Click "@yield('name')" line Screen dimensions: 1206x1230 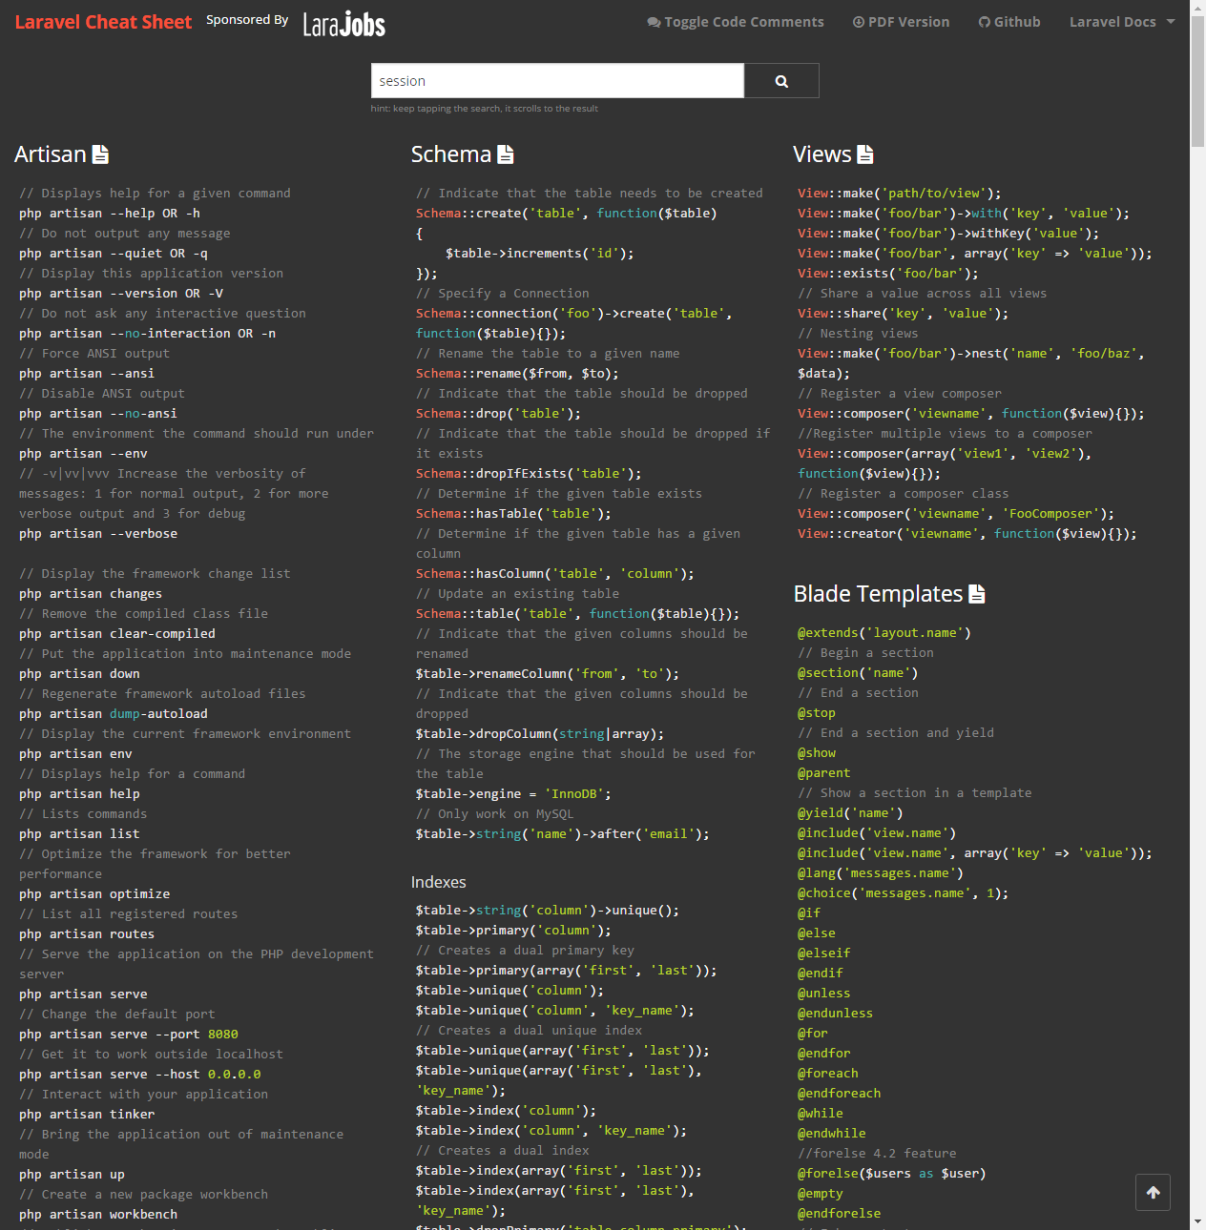850,813
